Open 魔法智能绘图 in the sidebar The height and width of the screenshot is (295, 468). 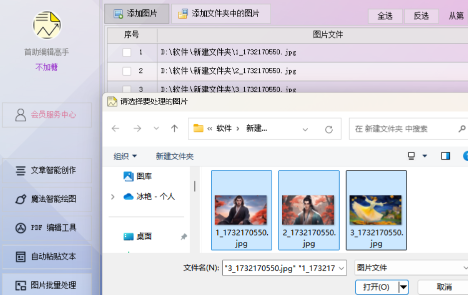[x=47, y=199]
